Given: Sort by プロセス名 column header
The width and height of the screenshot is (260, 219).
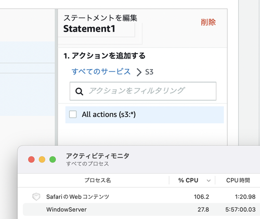Looking at the screenshot, I should tap(98, 181).
